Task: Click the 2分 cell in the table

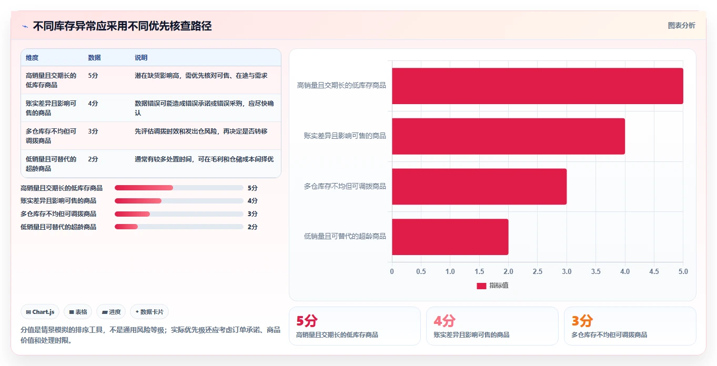Action: (x=93, y=159)
